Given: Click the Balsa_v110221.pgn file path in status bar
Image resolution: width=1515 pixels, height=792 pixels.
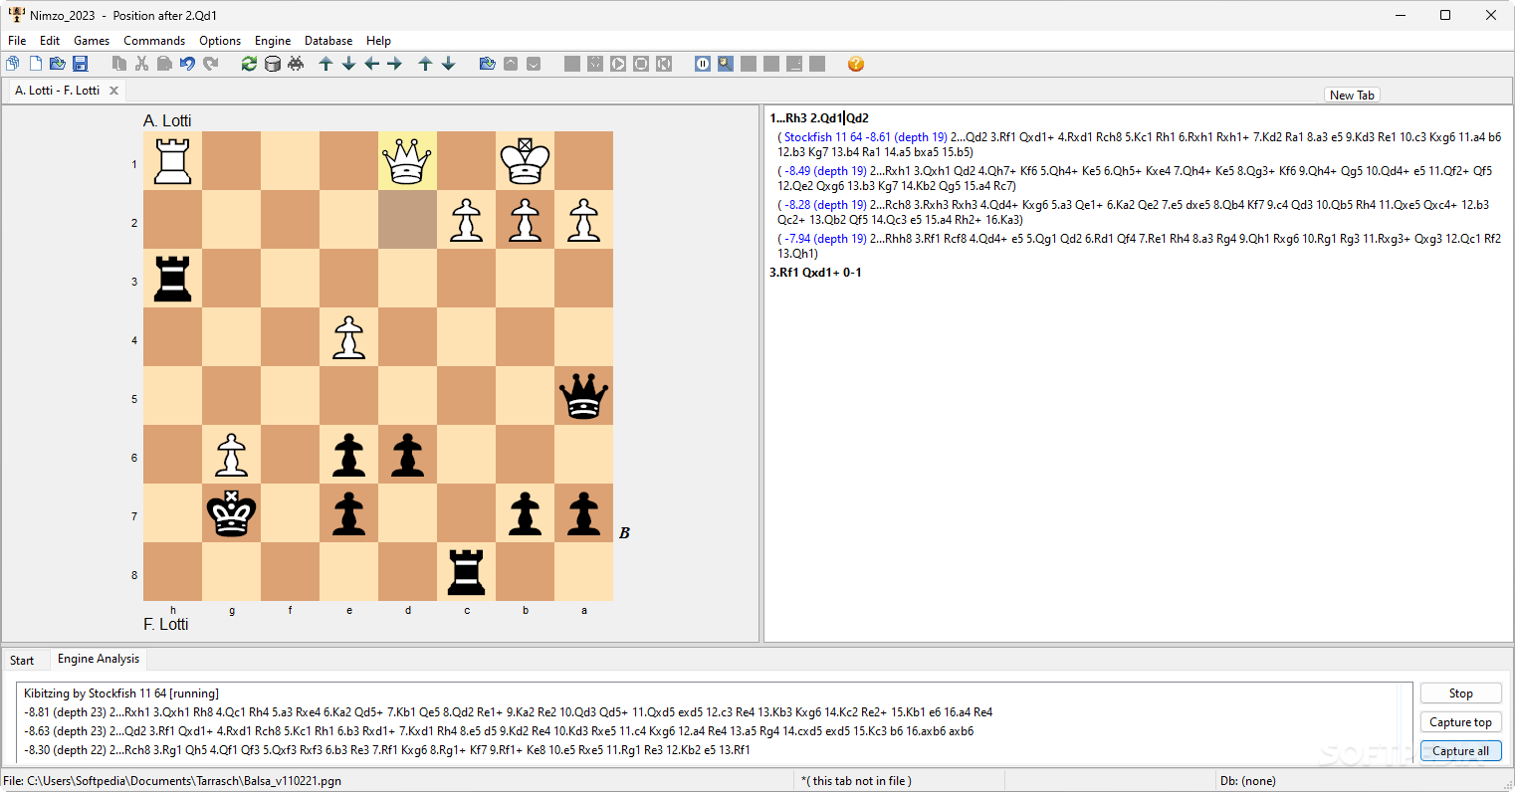Looking at the screenshot, I should tap(173, 781).
